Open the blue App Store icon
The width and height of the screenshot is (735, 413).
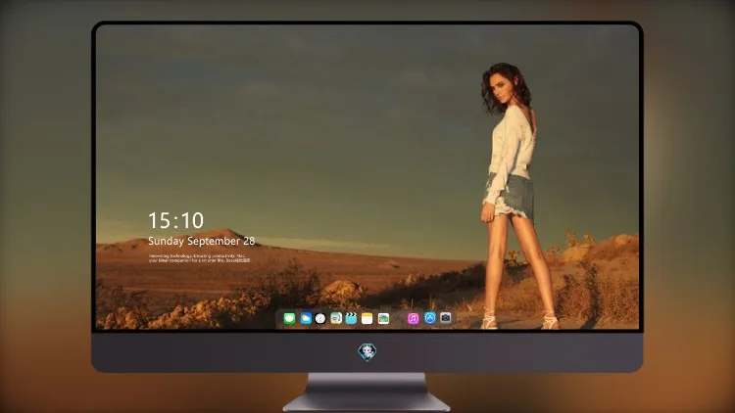[x=430, y=318]
